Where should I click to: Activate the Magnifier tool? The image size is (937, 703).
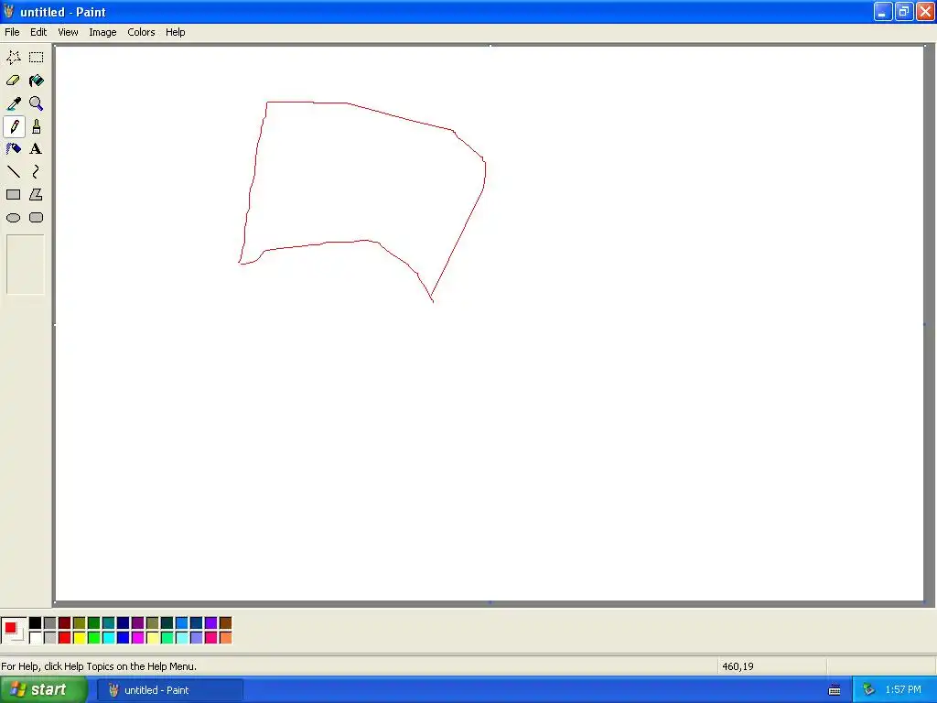coord(36,103)
